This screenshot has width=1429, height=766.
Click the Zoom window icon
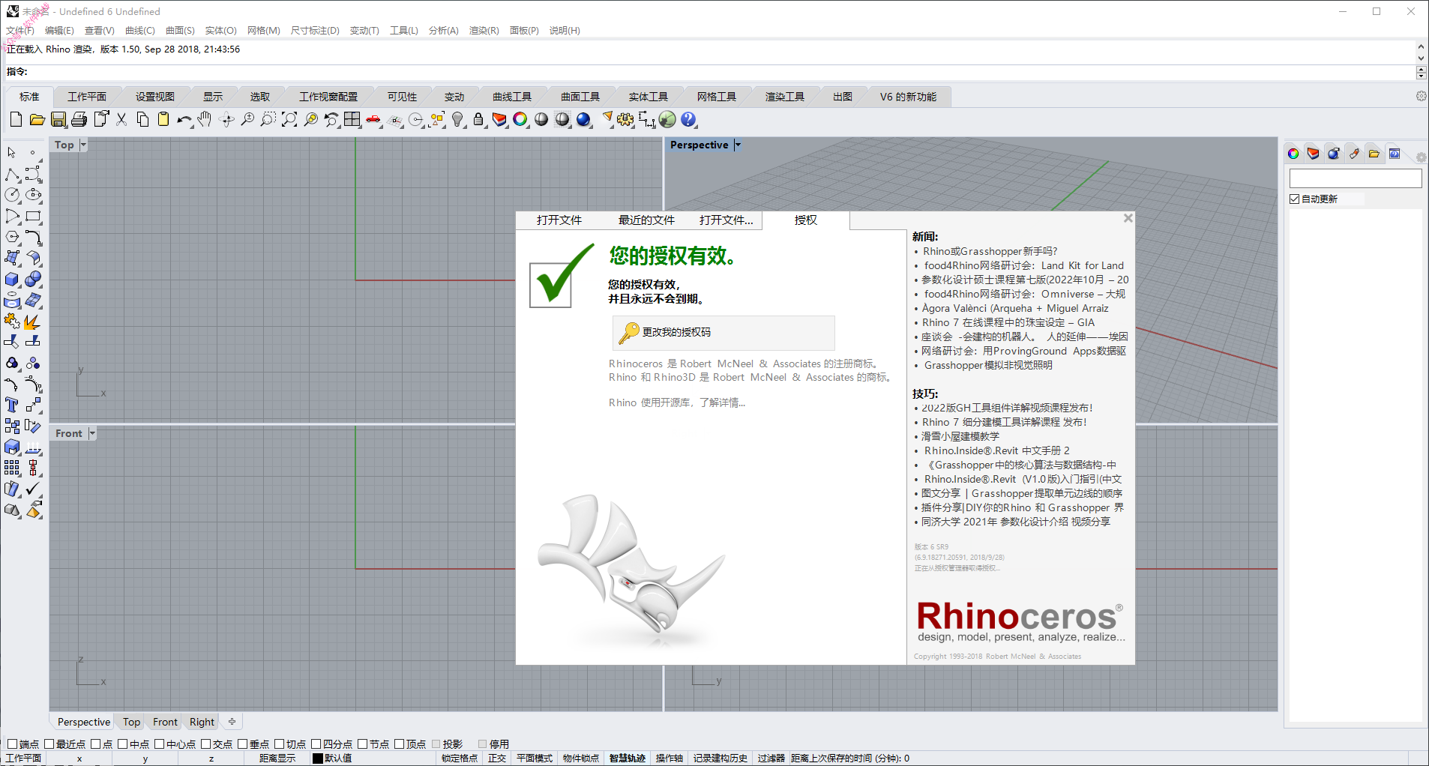[268, 119]
